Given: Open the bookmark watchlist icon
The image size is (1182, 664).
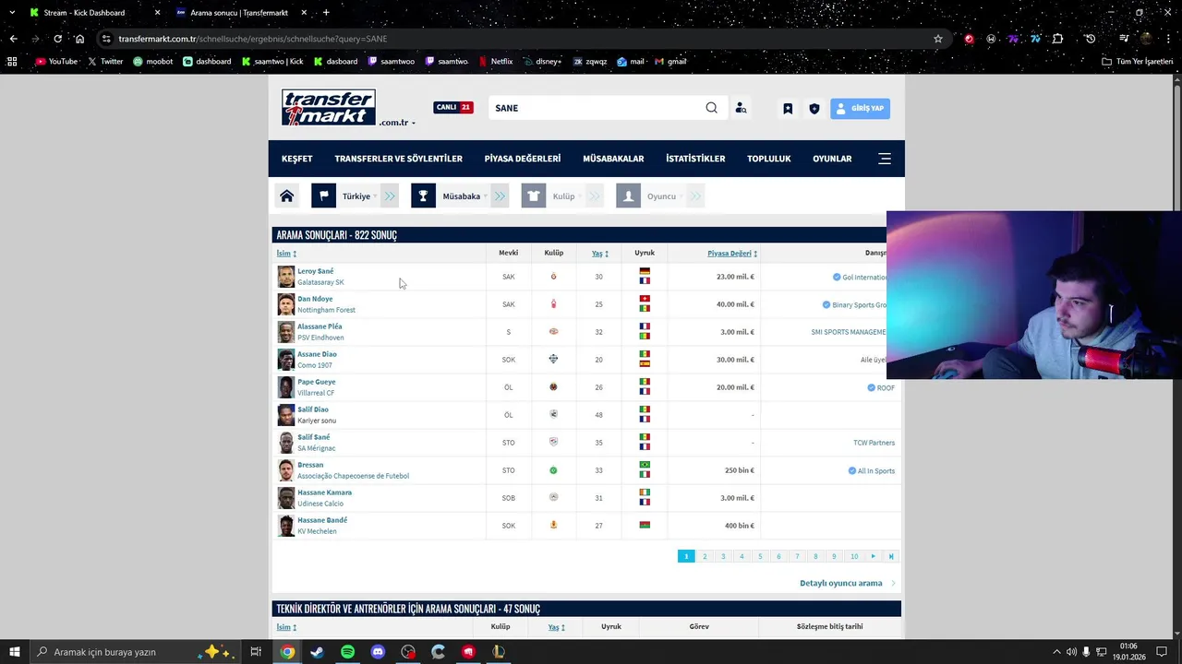Looking at the screenshot, I should [788, 108].
